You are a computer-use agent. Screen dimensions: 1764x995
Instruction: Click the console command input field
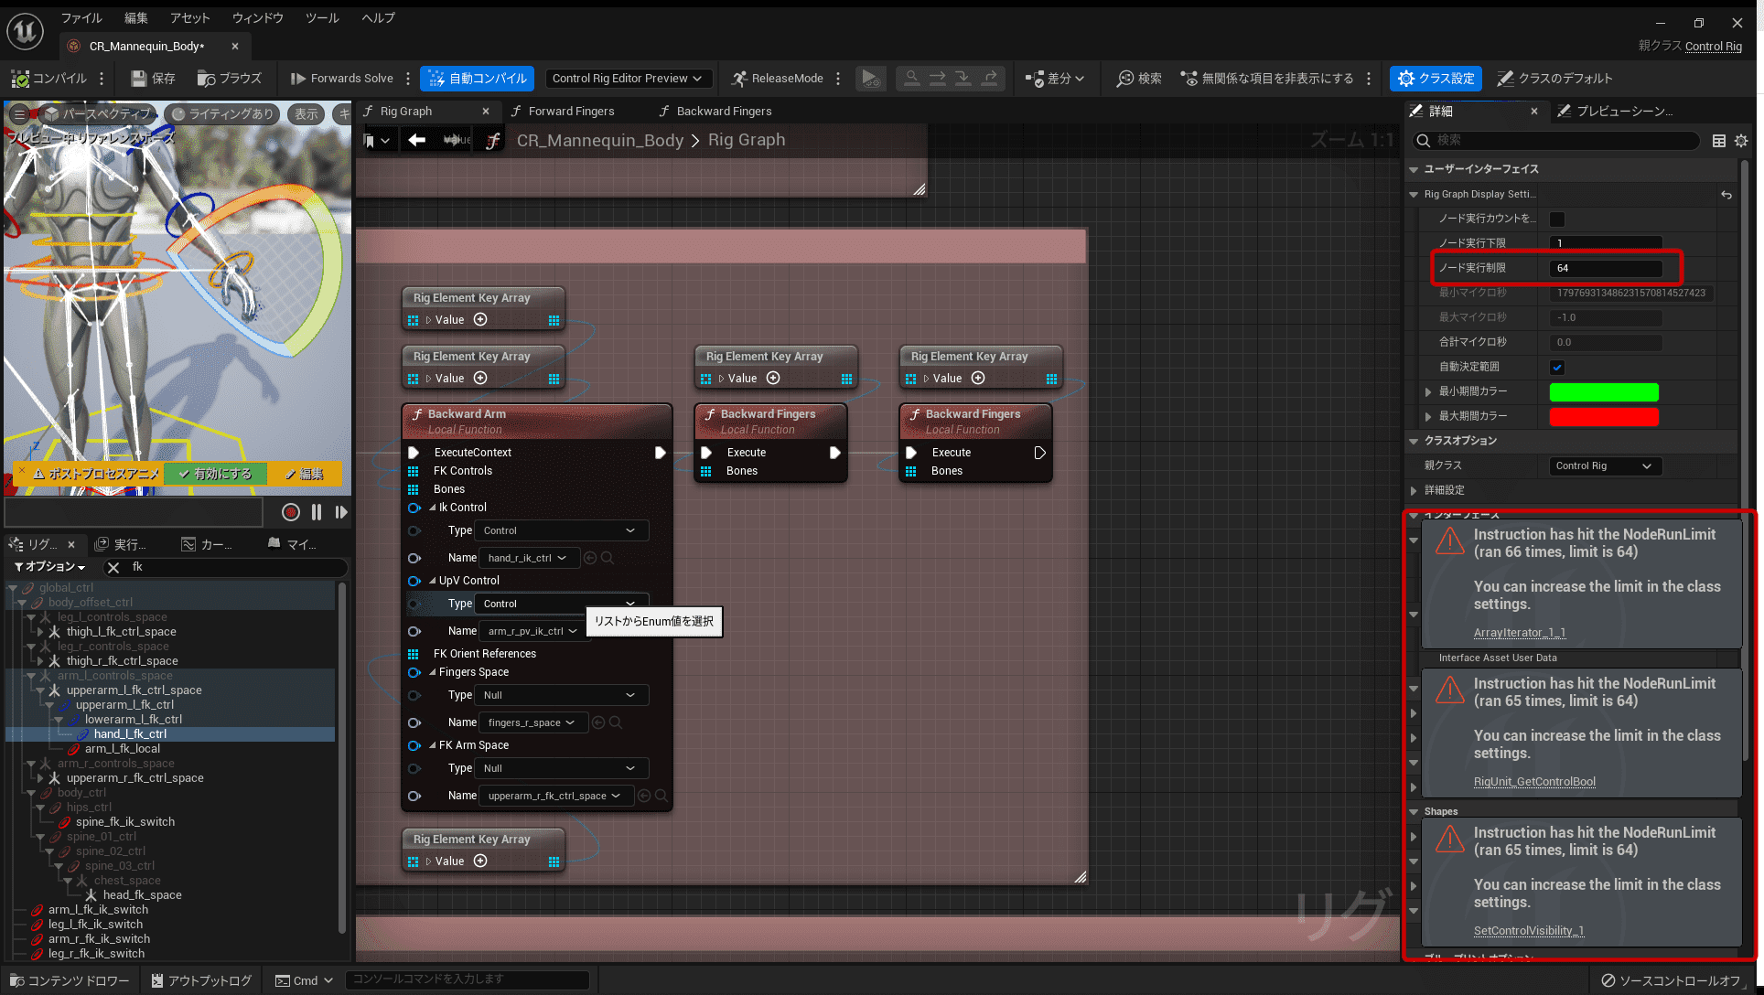[x=468, y=979]
